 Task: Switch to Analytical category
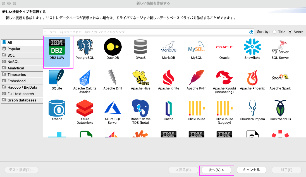[x=22, y=68]
